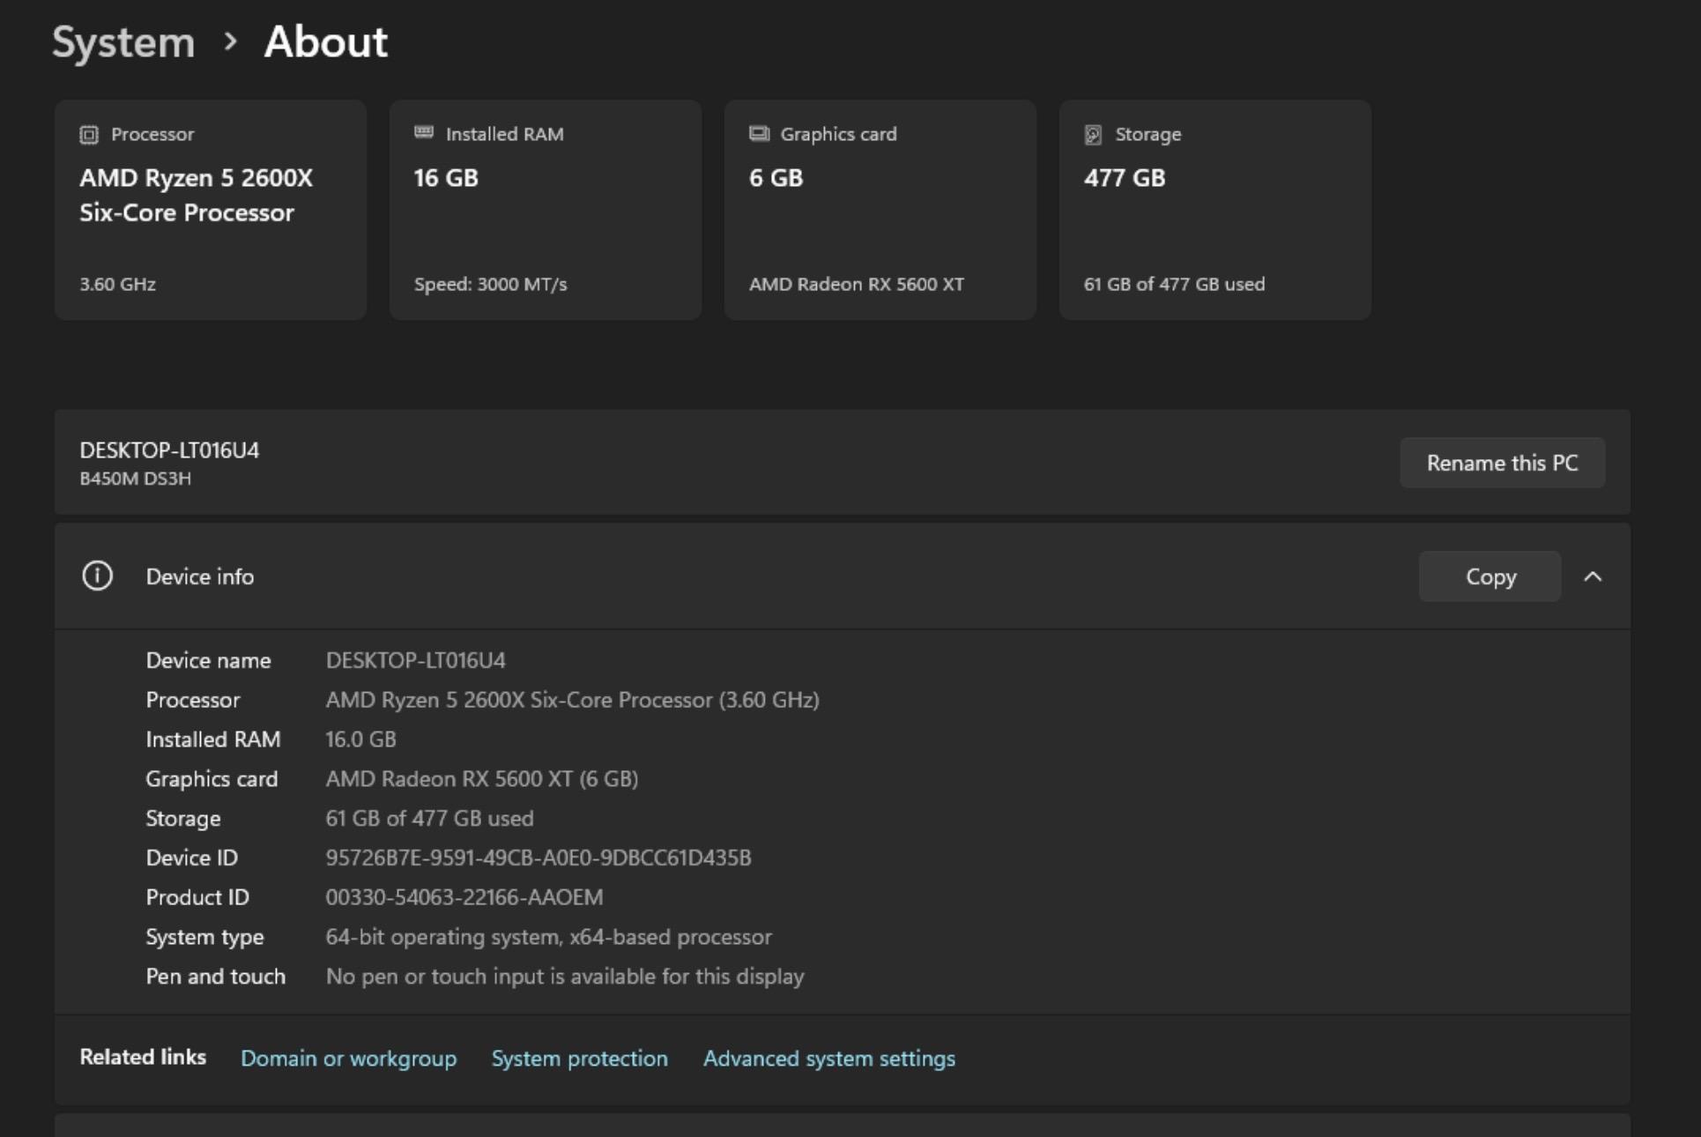Click the B450M DS3H model text

135,479
